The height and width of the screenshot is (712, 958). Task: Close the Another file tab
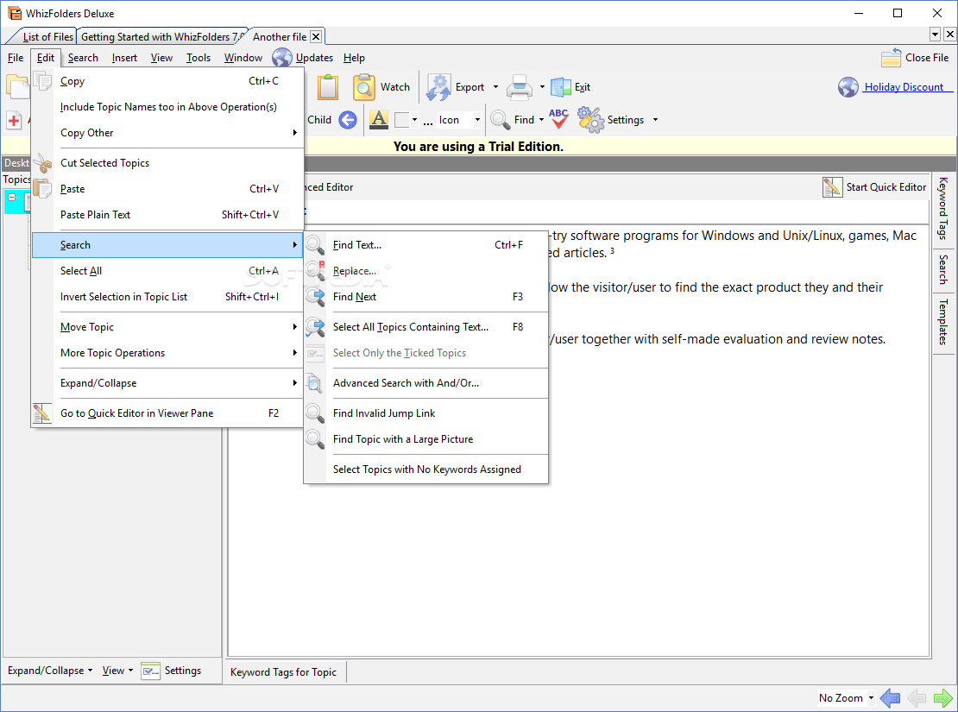tap(316, 36)
